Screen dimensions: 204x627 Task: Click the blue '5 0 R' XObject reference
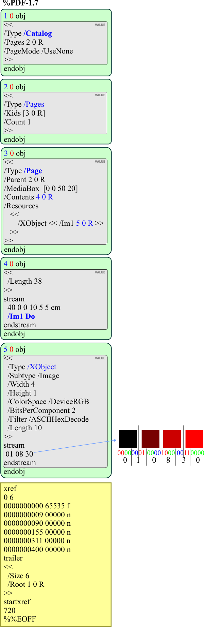coord(84,223)
